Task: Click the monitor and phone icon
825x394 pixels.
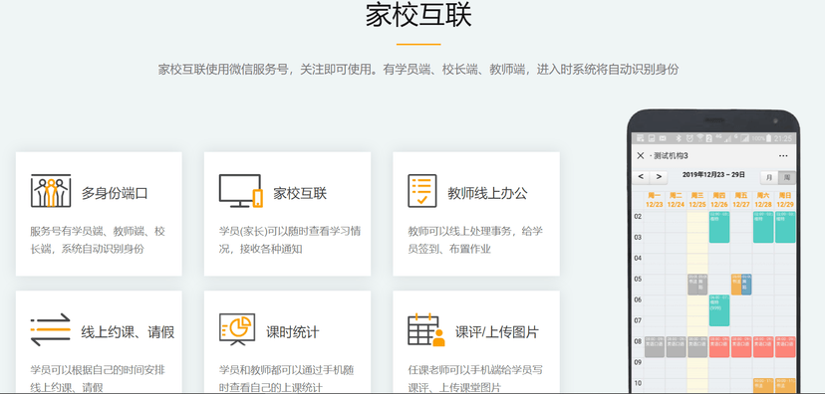Action: coord(240,191)
